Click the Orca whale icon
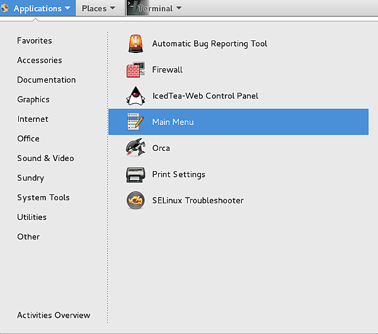 coord(135,148)
